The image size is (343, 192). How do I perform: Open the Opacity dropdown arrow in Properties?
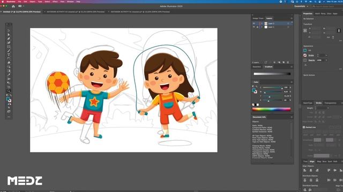click(326, 60)
